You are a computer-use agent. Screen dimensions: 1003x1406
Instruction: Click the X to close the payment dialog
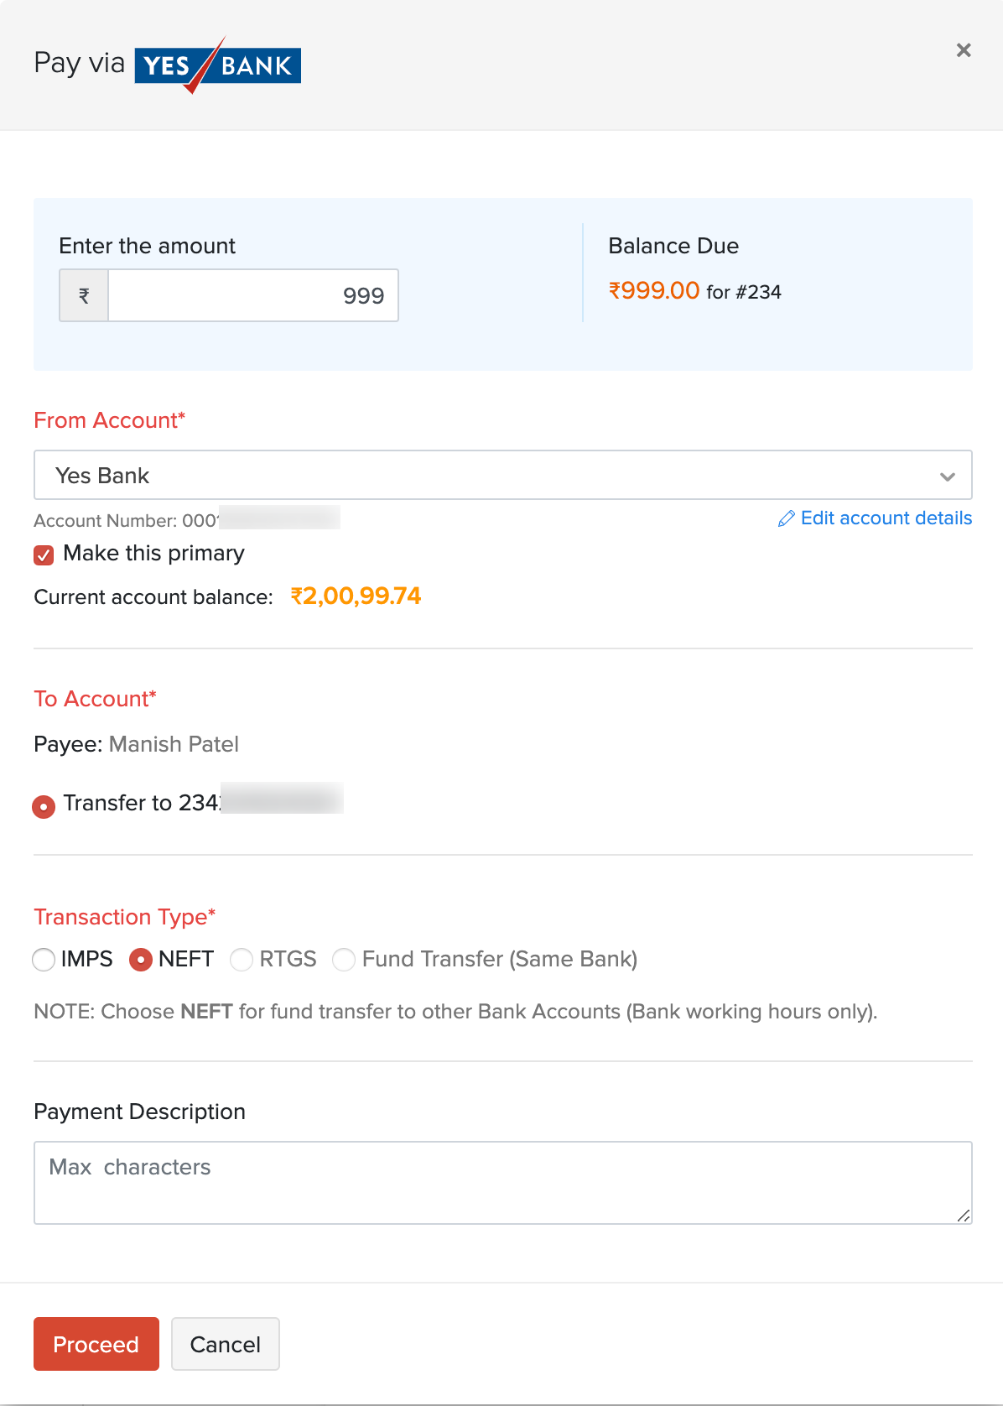click(x=963, y=50)
